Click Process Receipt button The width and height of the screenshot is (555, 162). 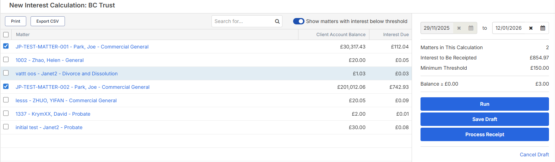pyautogui.click(x=484, y=134)
